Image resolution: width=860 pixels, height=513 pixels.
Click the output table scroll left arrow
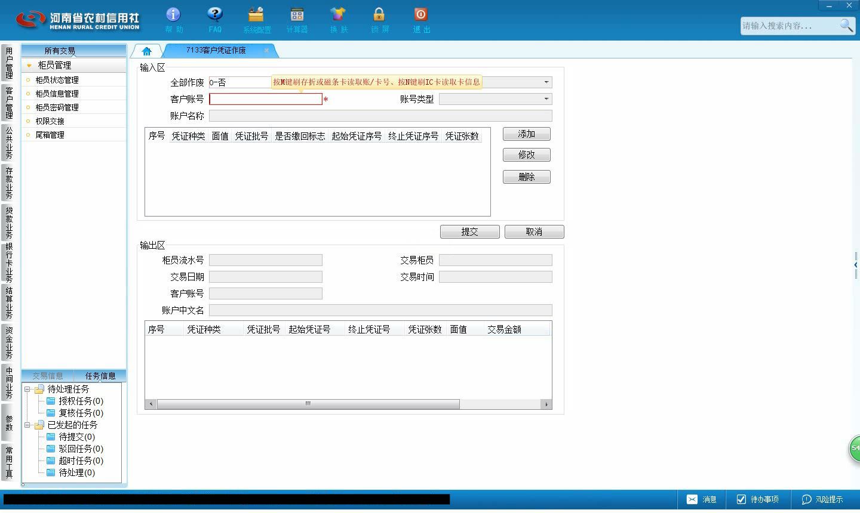point(151,404)
